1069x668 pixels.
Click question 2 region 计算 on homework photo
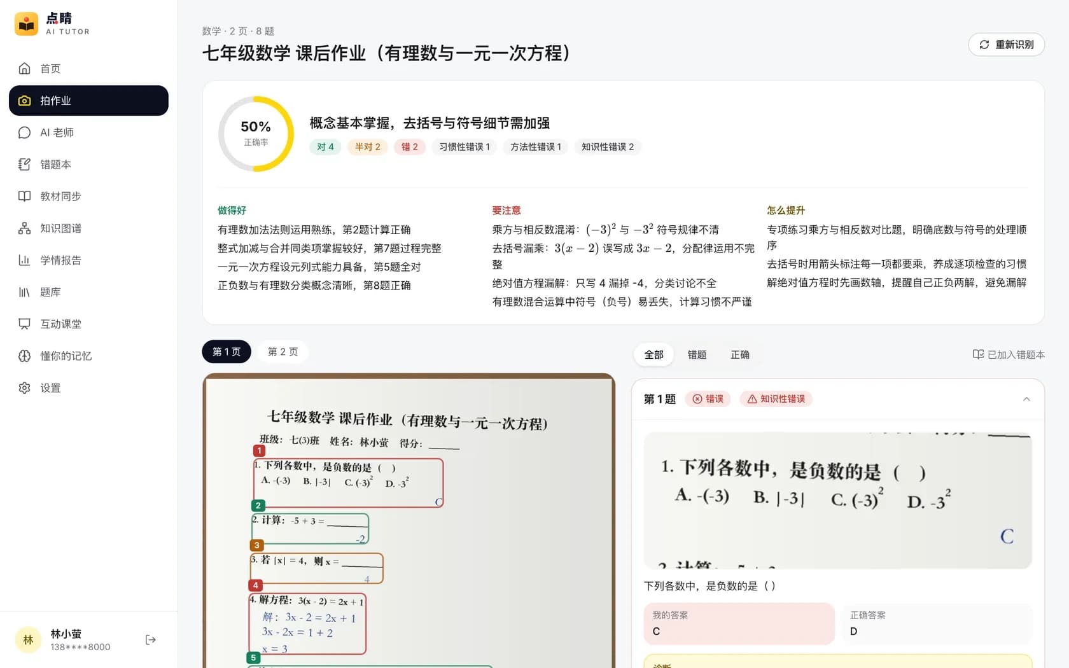(310, 529)
